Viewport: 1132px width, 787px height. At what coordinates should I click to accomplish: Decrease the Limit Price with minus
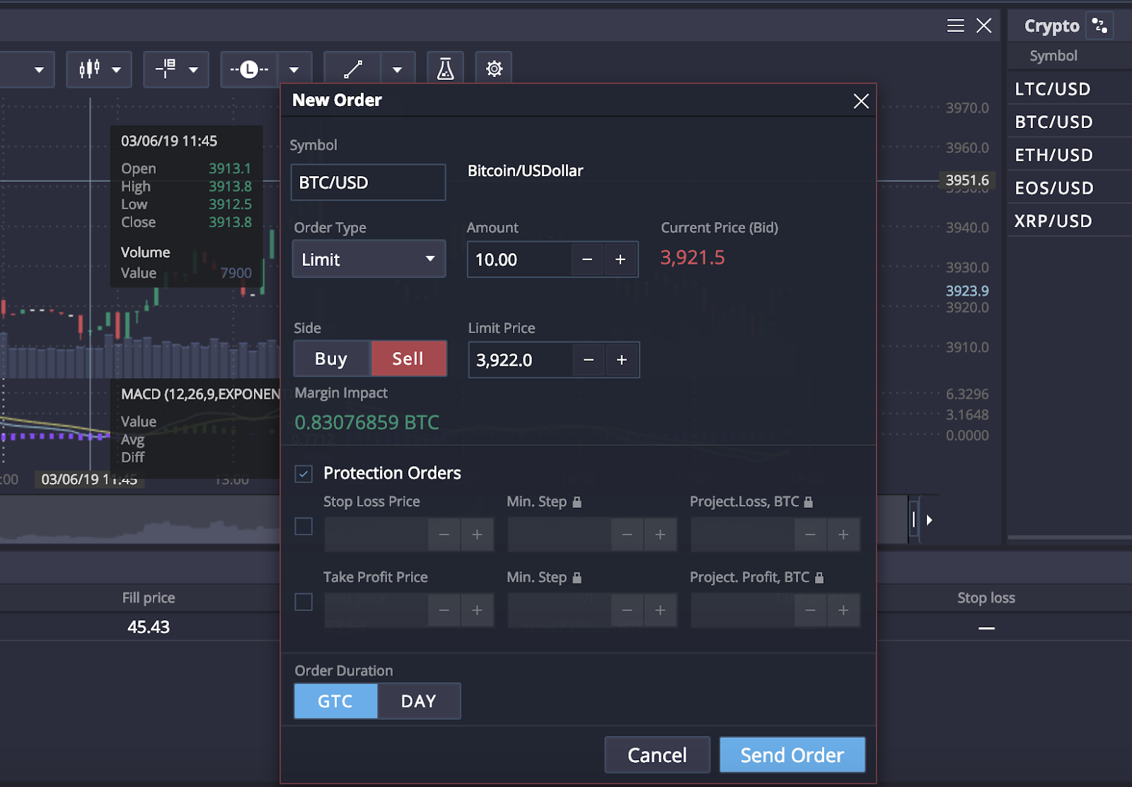589,360
